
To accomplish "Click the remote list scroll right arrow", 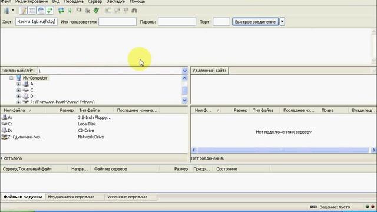I will click(373, 150).
